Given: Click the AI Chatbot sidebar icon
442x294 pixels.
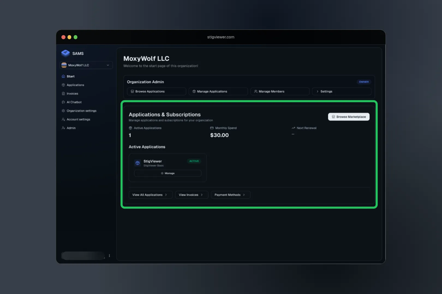Looking at the screenshot, I should (63, 102).
